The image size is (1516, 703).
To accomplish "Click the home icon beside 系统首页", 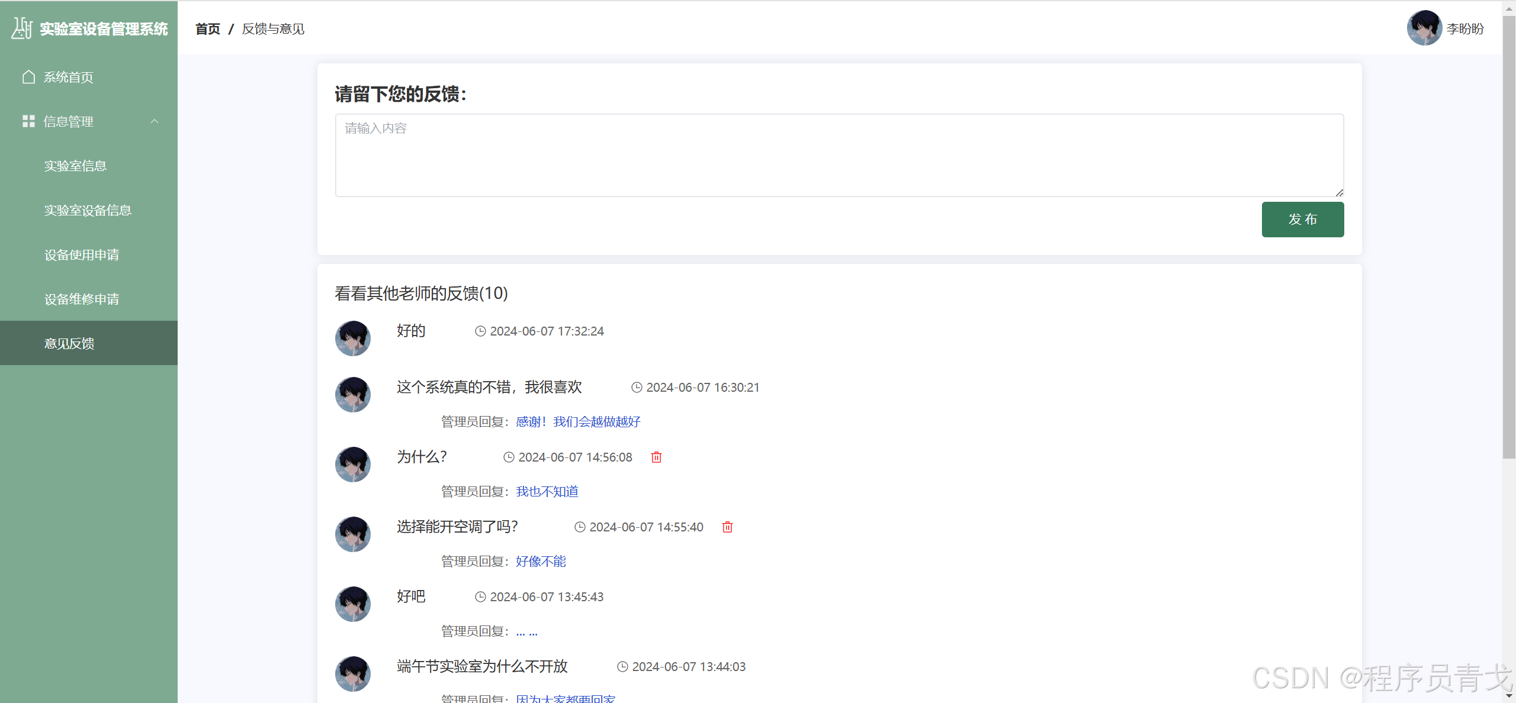I will tap(28, 76).
